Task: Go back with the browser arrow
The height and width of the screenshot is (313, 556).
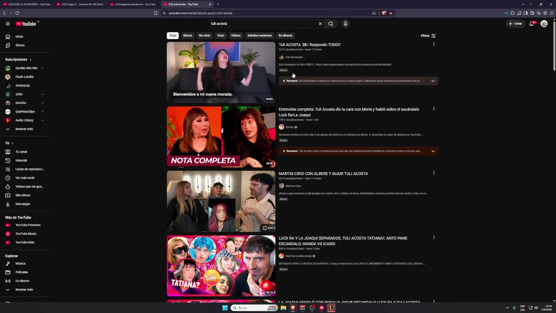Action: pyautogui.click(x=4, y=13)
